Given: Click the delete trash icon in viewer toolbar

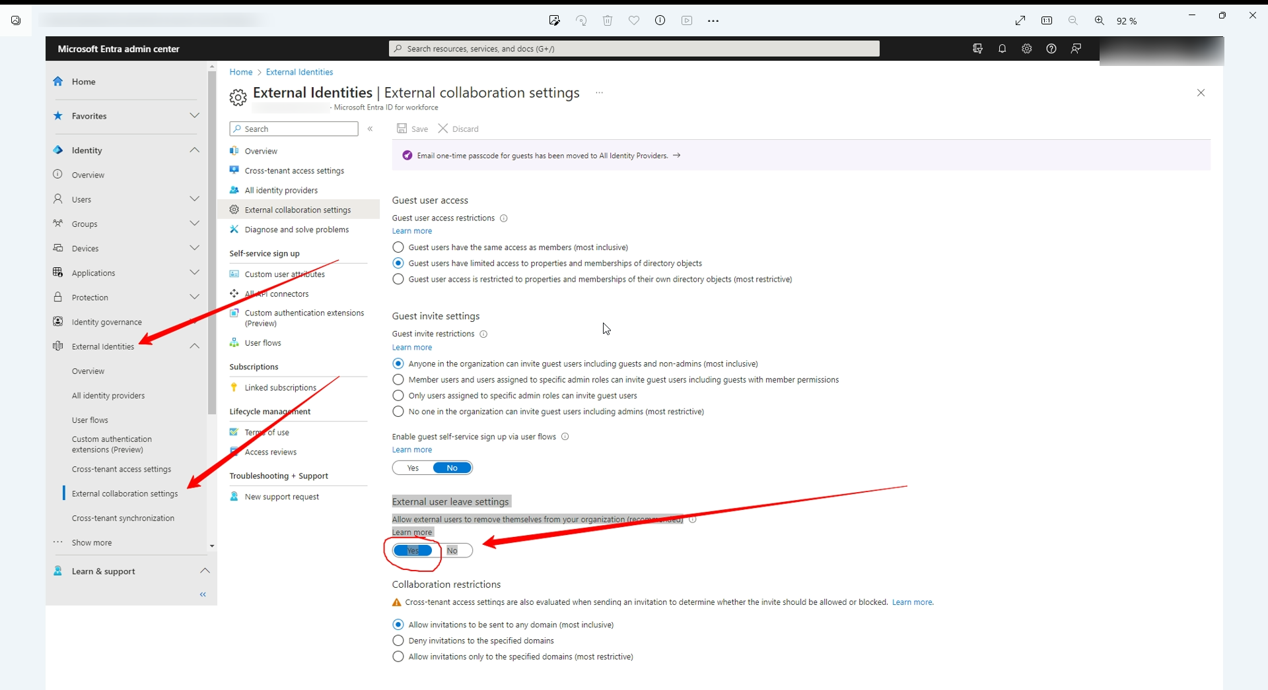Looking at the screenshot, I should (x=608, y=20).
